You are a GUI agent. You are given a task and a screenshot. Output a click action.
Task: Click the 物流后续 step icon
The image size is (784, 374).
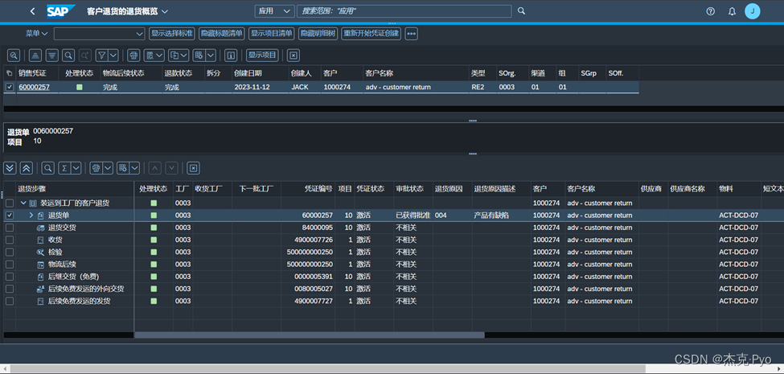[x=40, y=264]
